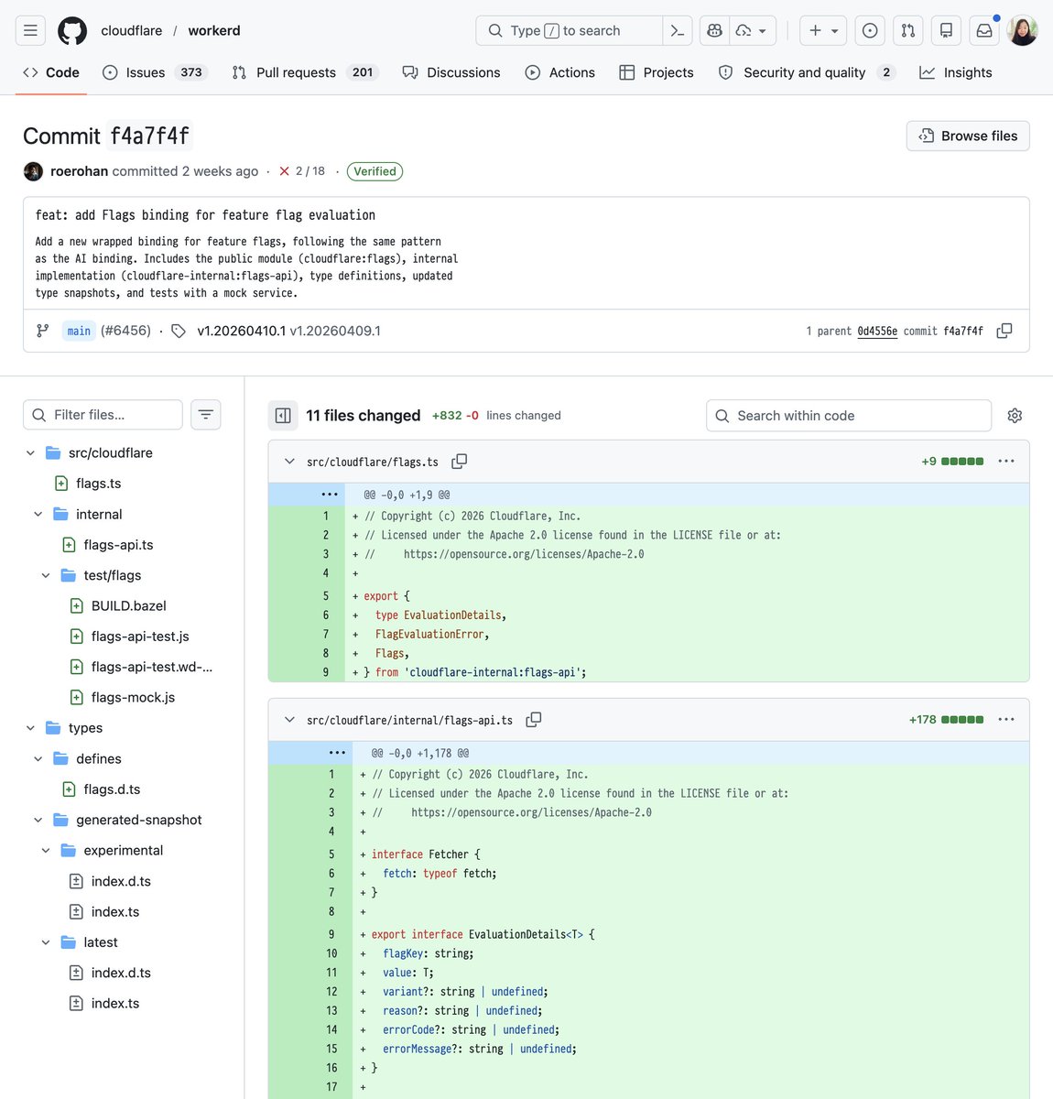1053x1099 pixels.
Task: Collapse the src/cloudflare folder
Action: click(x=30, y=453)
